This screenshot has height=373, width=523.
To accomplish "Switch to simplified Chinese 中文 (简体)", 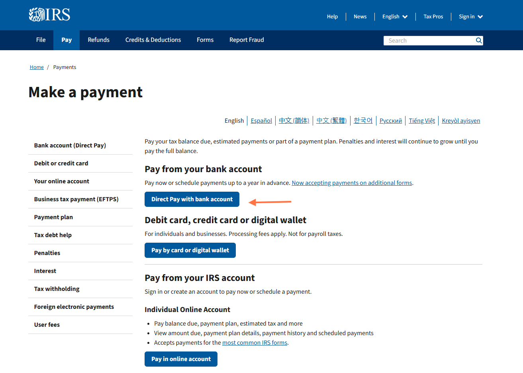I will pyautogui.click(x=294, y=121).
